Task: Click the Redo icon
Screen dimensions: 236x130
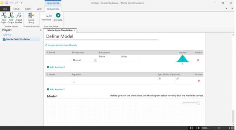Action: (17, 3)
